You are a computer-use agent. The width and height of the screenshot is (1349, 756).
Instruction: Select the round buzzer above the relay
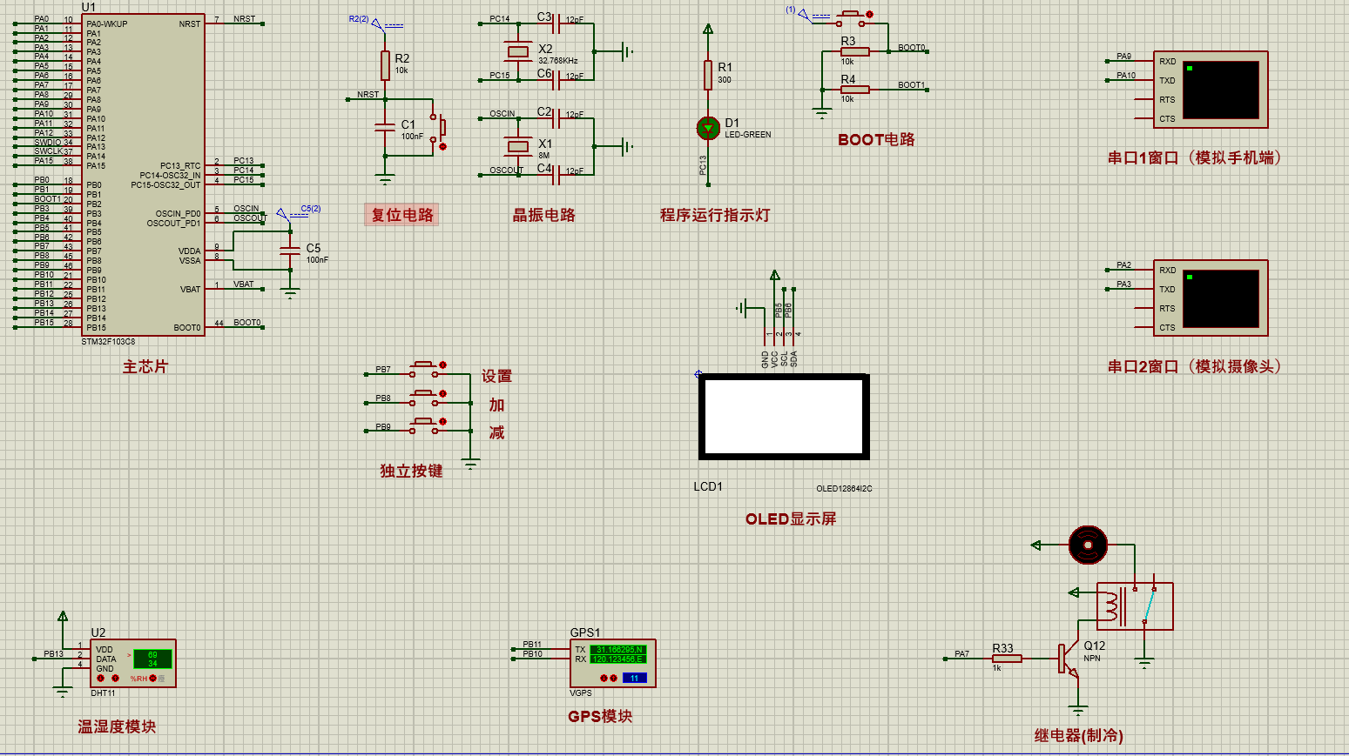1088,545
